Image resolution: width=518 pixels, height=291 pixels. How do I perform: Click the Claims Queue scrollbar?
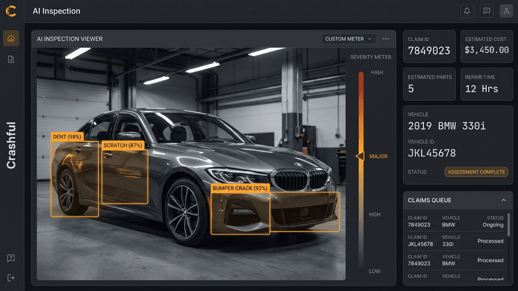pyautogui.click(x=509, y=224)
